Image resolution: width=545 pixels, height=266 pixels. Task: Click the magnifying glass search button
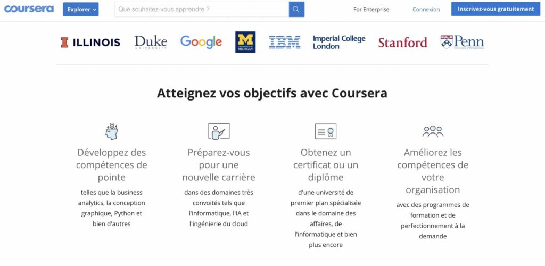coord(296,9)
